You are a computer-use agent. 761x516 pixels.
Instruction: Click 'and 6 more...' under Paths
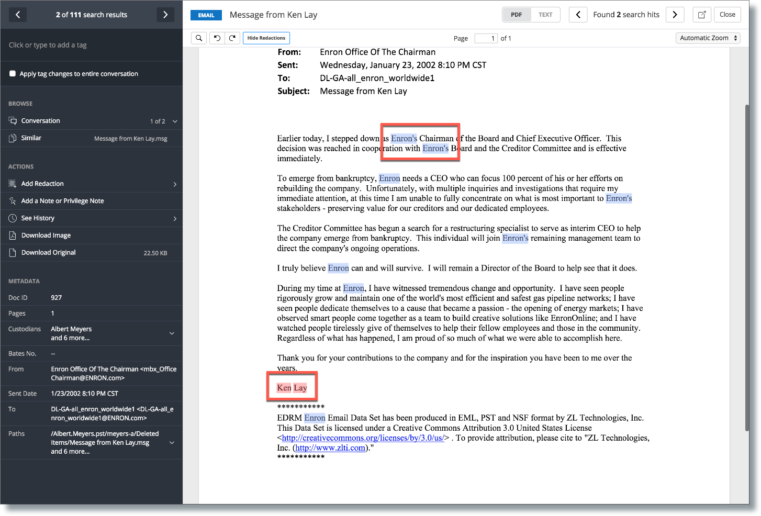pos(70,452)
